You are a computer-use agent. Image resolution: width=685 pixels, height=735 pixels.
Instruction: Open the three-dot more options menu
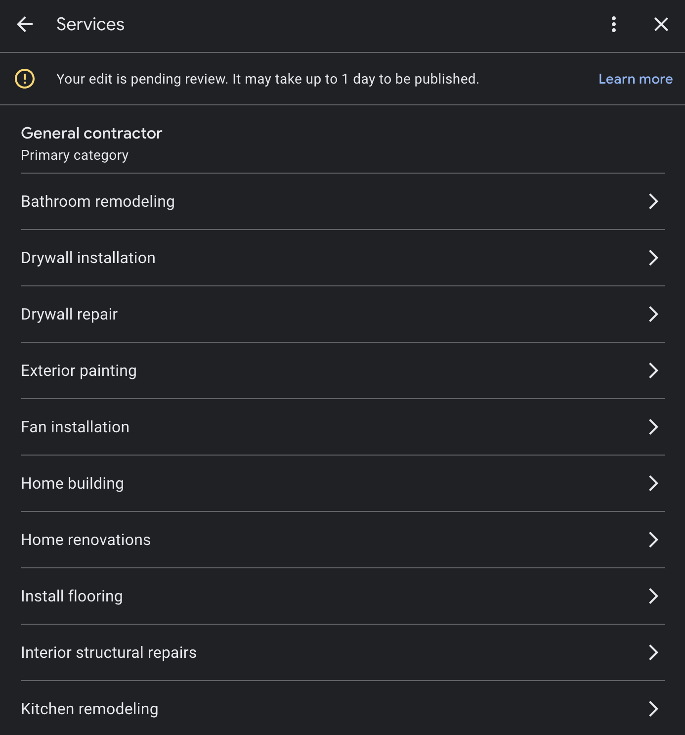point(613,24)
